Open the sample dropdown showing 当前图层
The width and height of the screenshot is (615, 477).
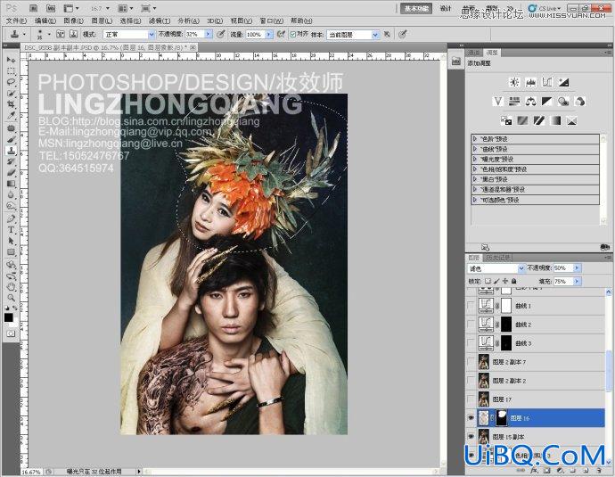pos(353,35)
